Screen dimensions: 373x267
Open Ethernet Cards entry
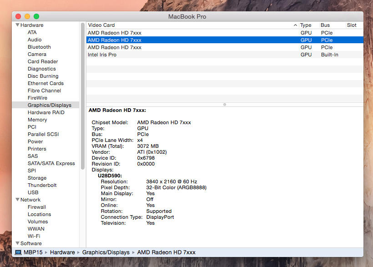pos(45,83)
